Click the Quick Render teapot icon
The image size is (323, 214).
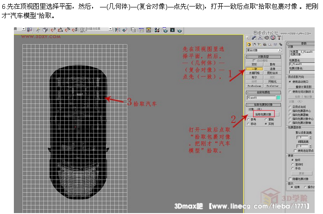(180, 31)
